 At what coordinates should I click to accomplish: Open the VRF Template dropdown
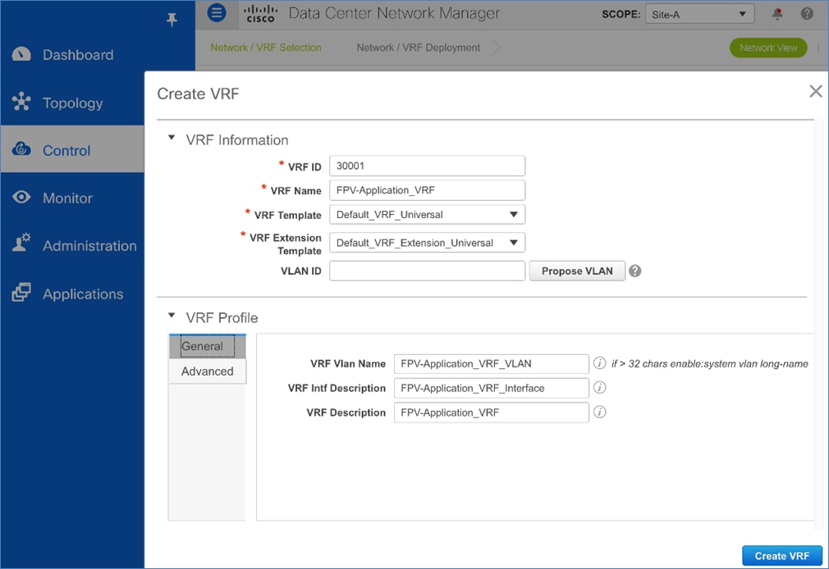tap(427, 215)
